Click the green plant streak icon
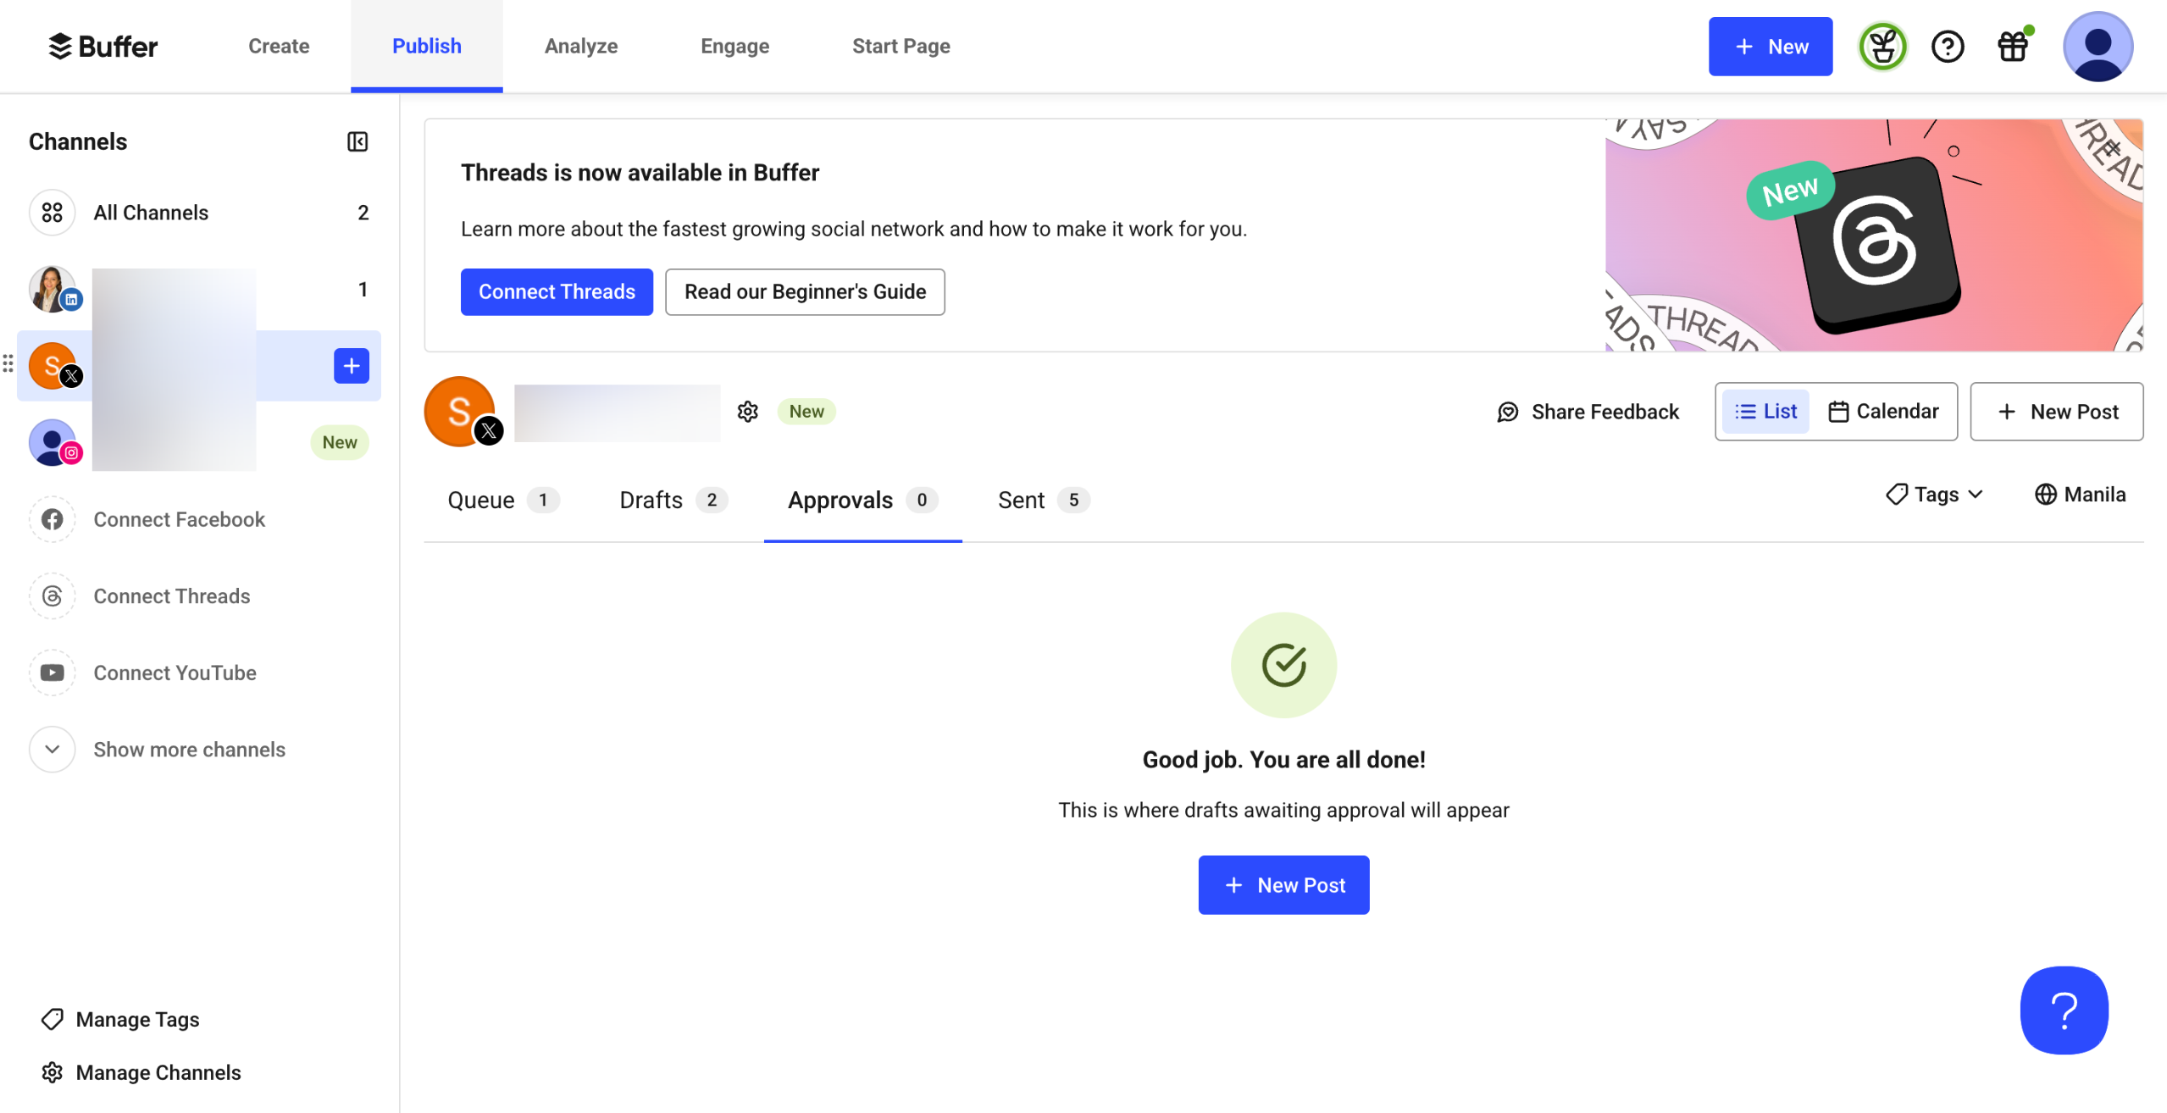This screenshot has width=2167, height=1113. coord(1882,47)
